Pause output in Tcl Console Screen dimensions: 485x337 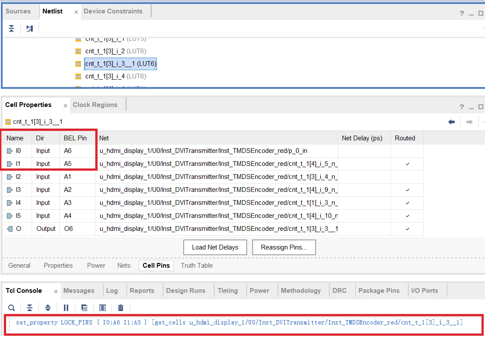pyautogui.click(x=66, y=308)
